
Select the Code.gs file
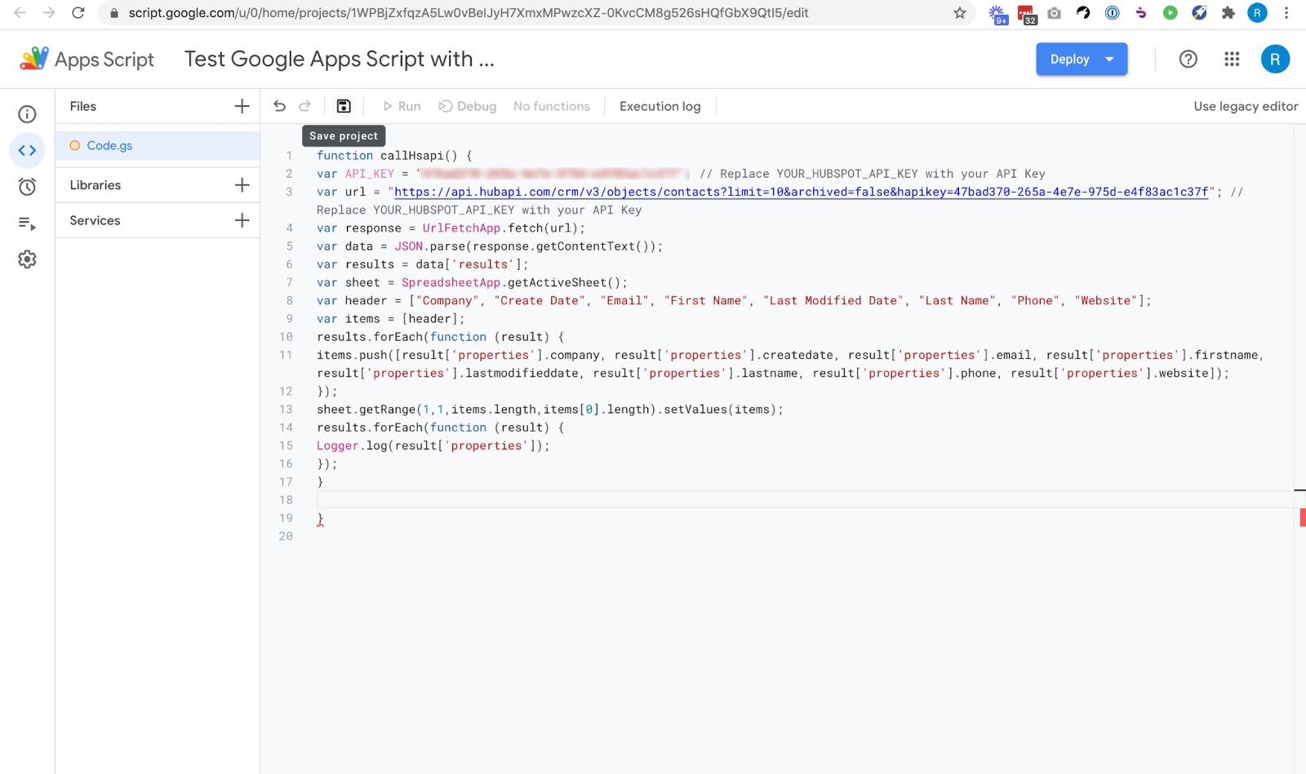pos(158,145)
